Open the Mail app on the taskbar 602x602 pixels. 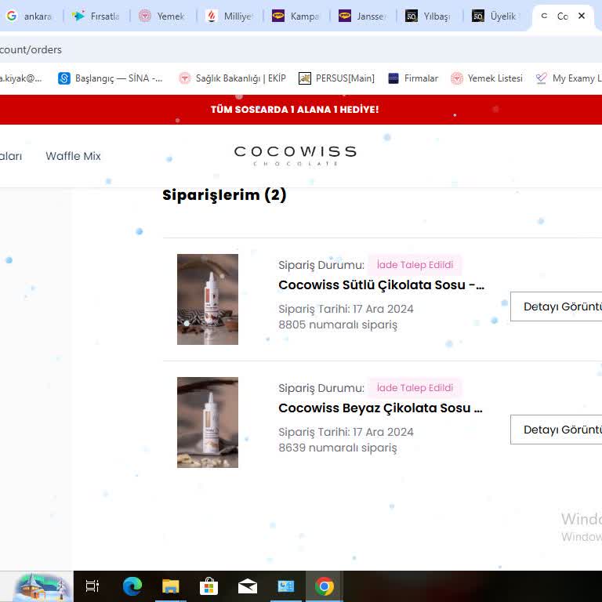[247, 586]
